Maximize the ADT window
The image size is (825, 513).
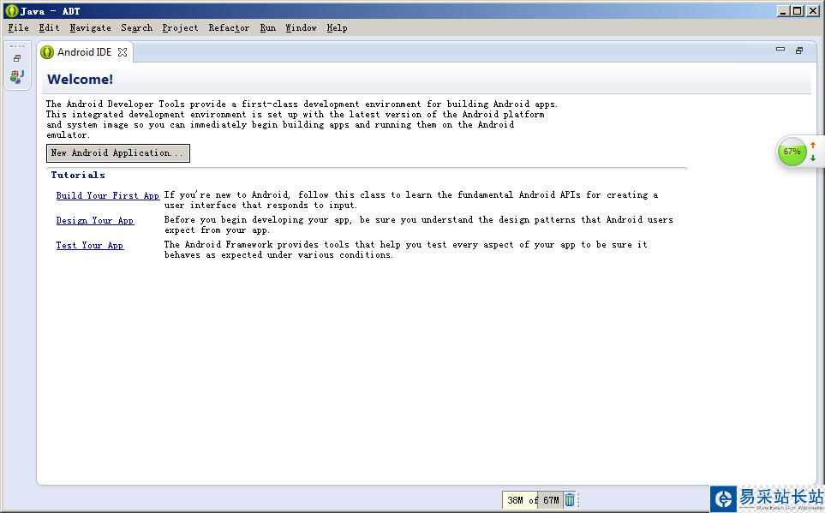tap(798, 10)
